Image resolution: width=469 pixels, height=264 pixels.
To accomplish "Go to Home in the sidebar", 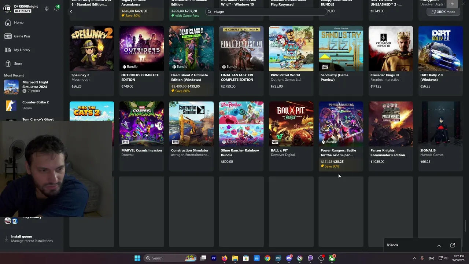I will tap(32, 23).
